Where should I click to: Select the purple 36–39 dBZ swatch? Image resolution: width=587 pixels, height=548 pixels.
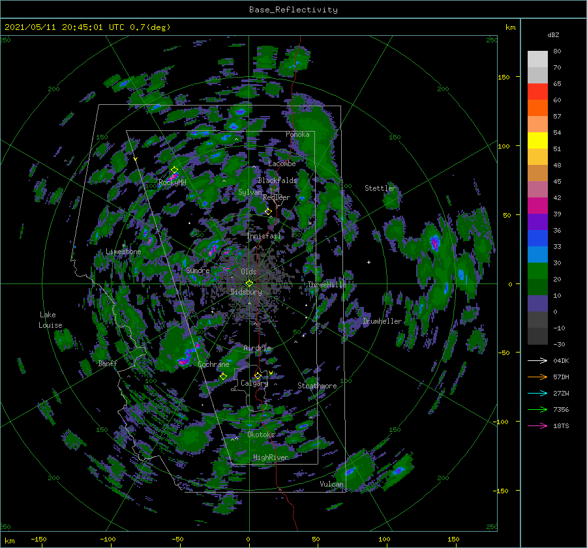537,222
